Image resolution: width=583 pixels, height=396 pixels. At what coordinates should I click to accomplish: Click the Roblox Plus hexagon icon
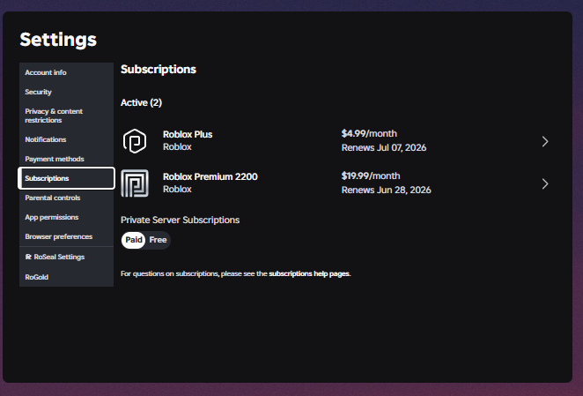coord(135,141)
